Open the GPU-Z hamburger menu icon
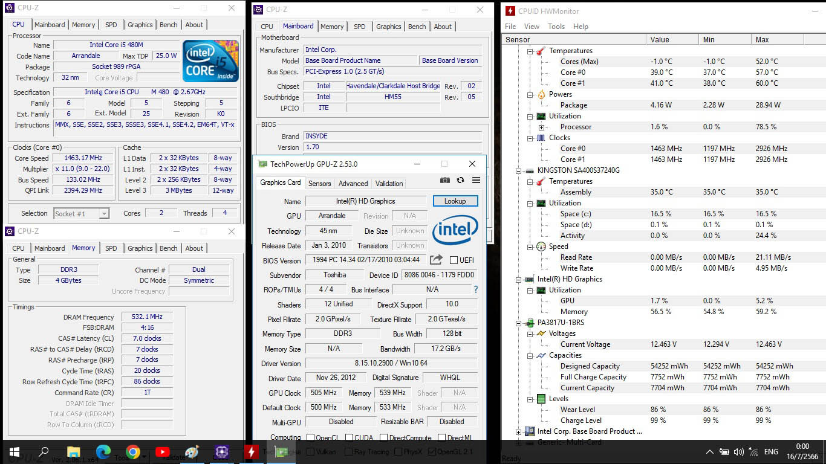The image size is (826, 464). point(476,181)
